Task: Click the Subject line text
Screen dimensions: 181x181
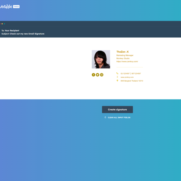Action: click(23, 34)
